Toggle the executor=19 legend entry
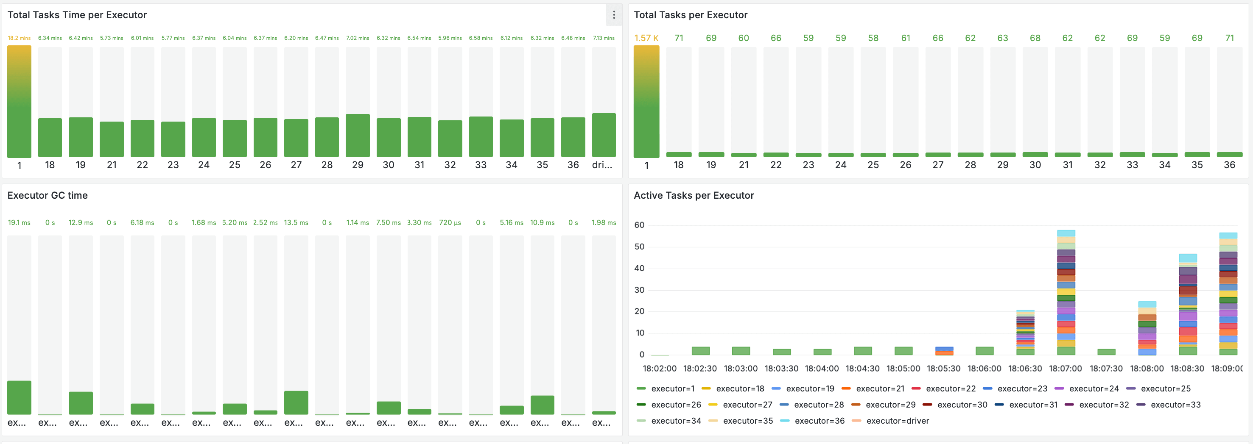The width and height of the screenshot is (1253, 444). (x=810, y=388)
